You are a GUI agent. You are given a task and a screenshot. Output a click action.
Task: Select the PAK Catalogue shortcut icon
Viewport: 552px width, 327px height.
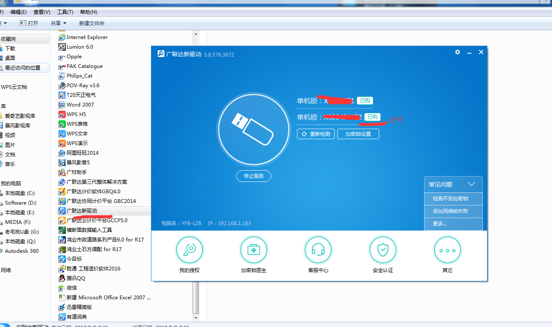(62, 66)
